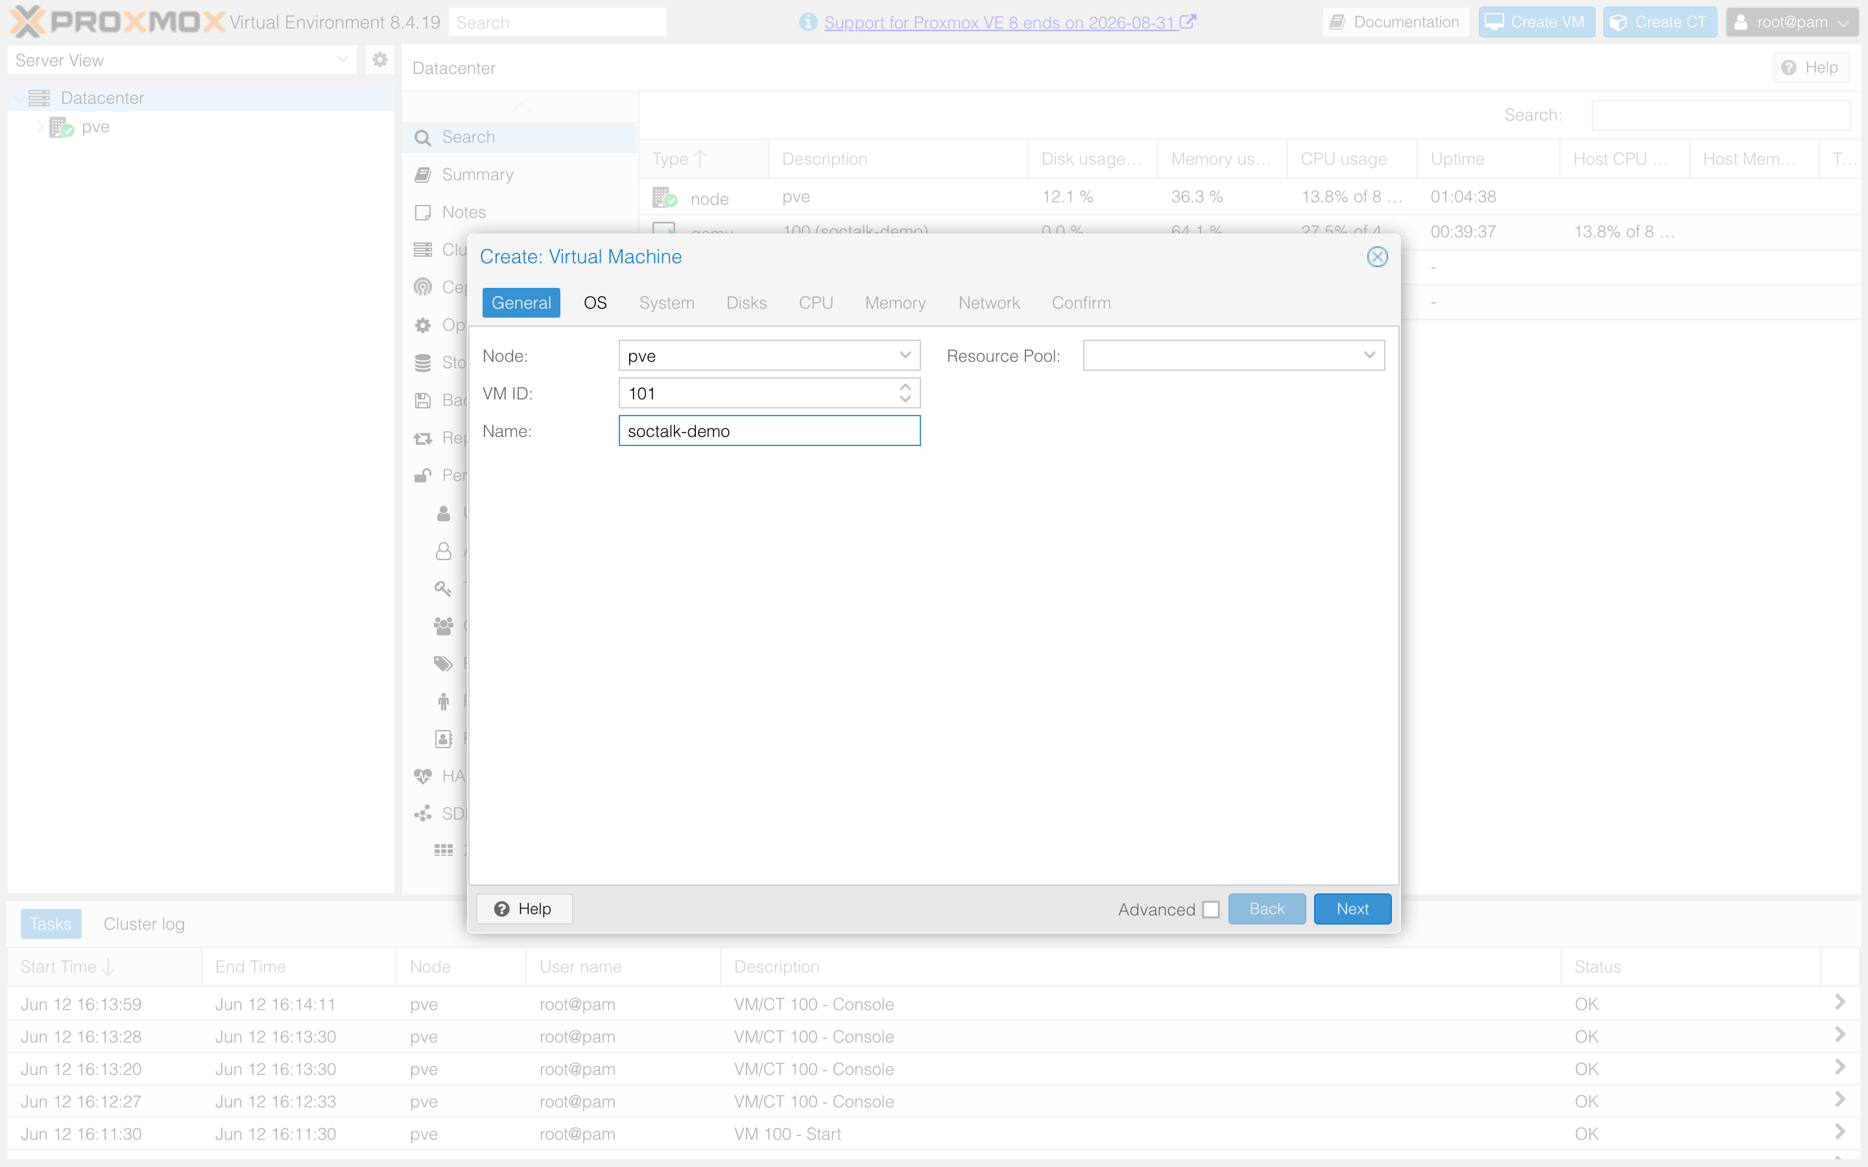Sort by the Start Time column header
The width and height of the screenshot is (1868, 1167).
(x=104, y=967)
